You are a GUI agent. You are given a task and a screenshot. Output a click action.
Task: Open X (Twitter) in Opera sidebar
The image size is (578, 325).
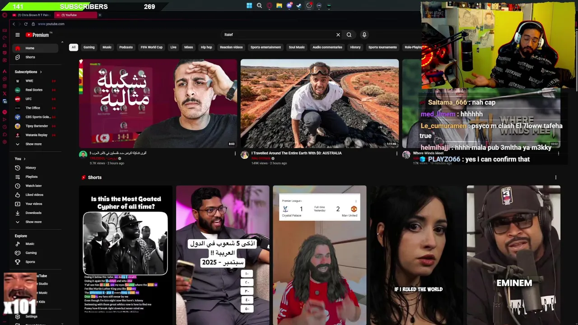pyautogui.click(x=5, y=93)
